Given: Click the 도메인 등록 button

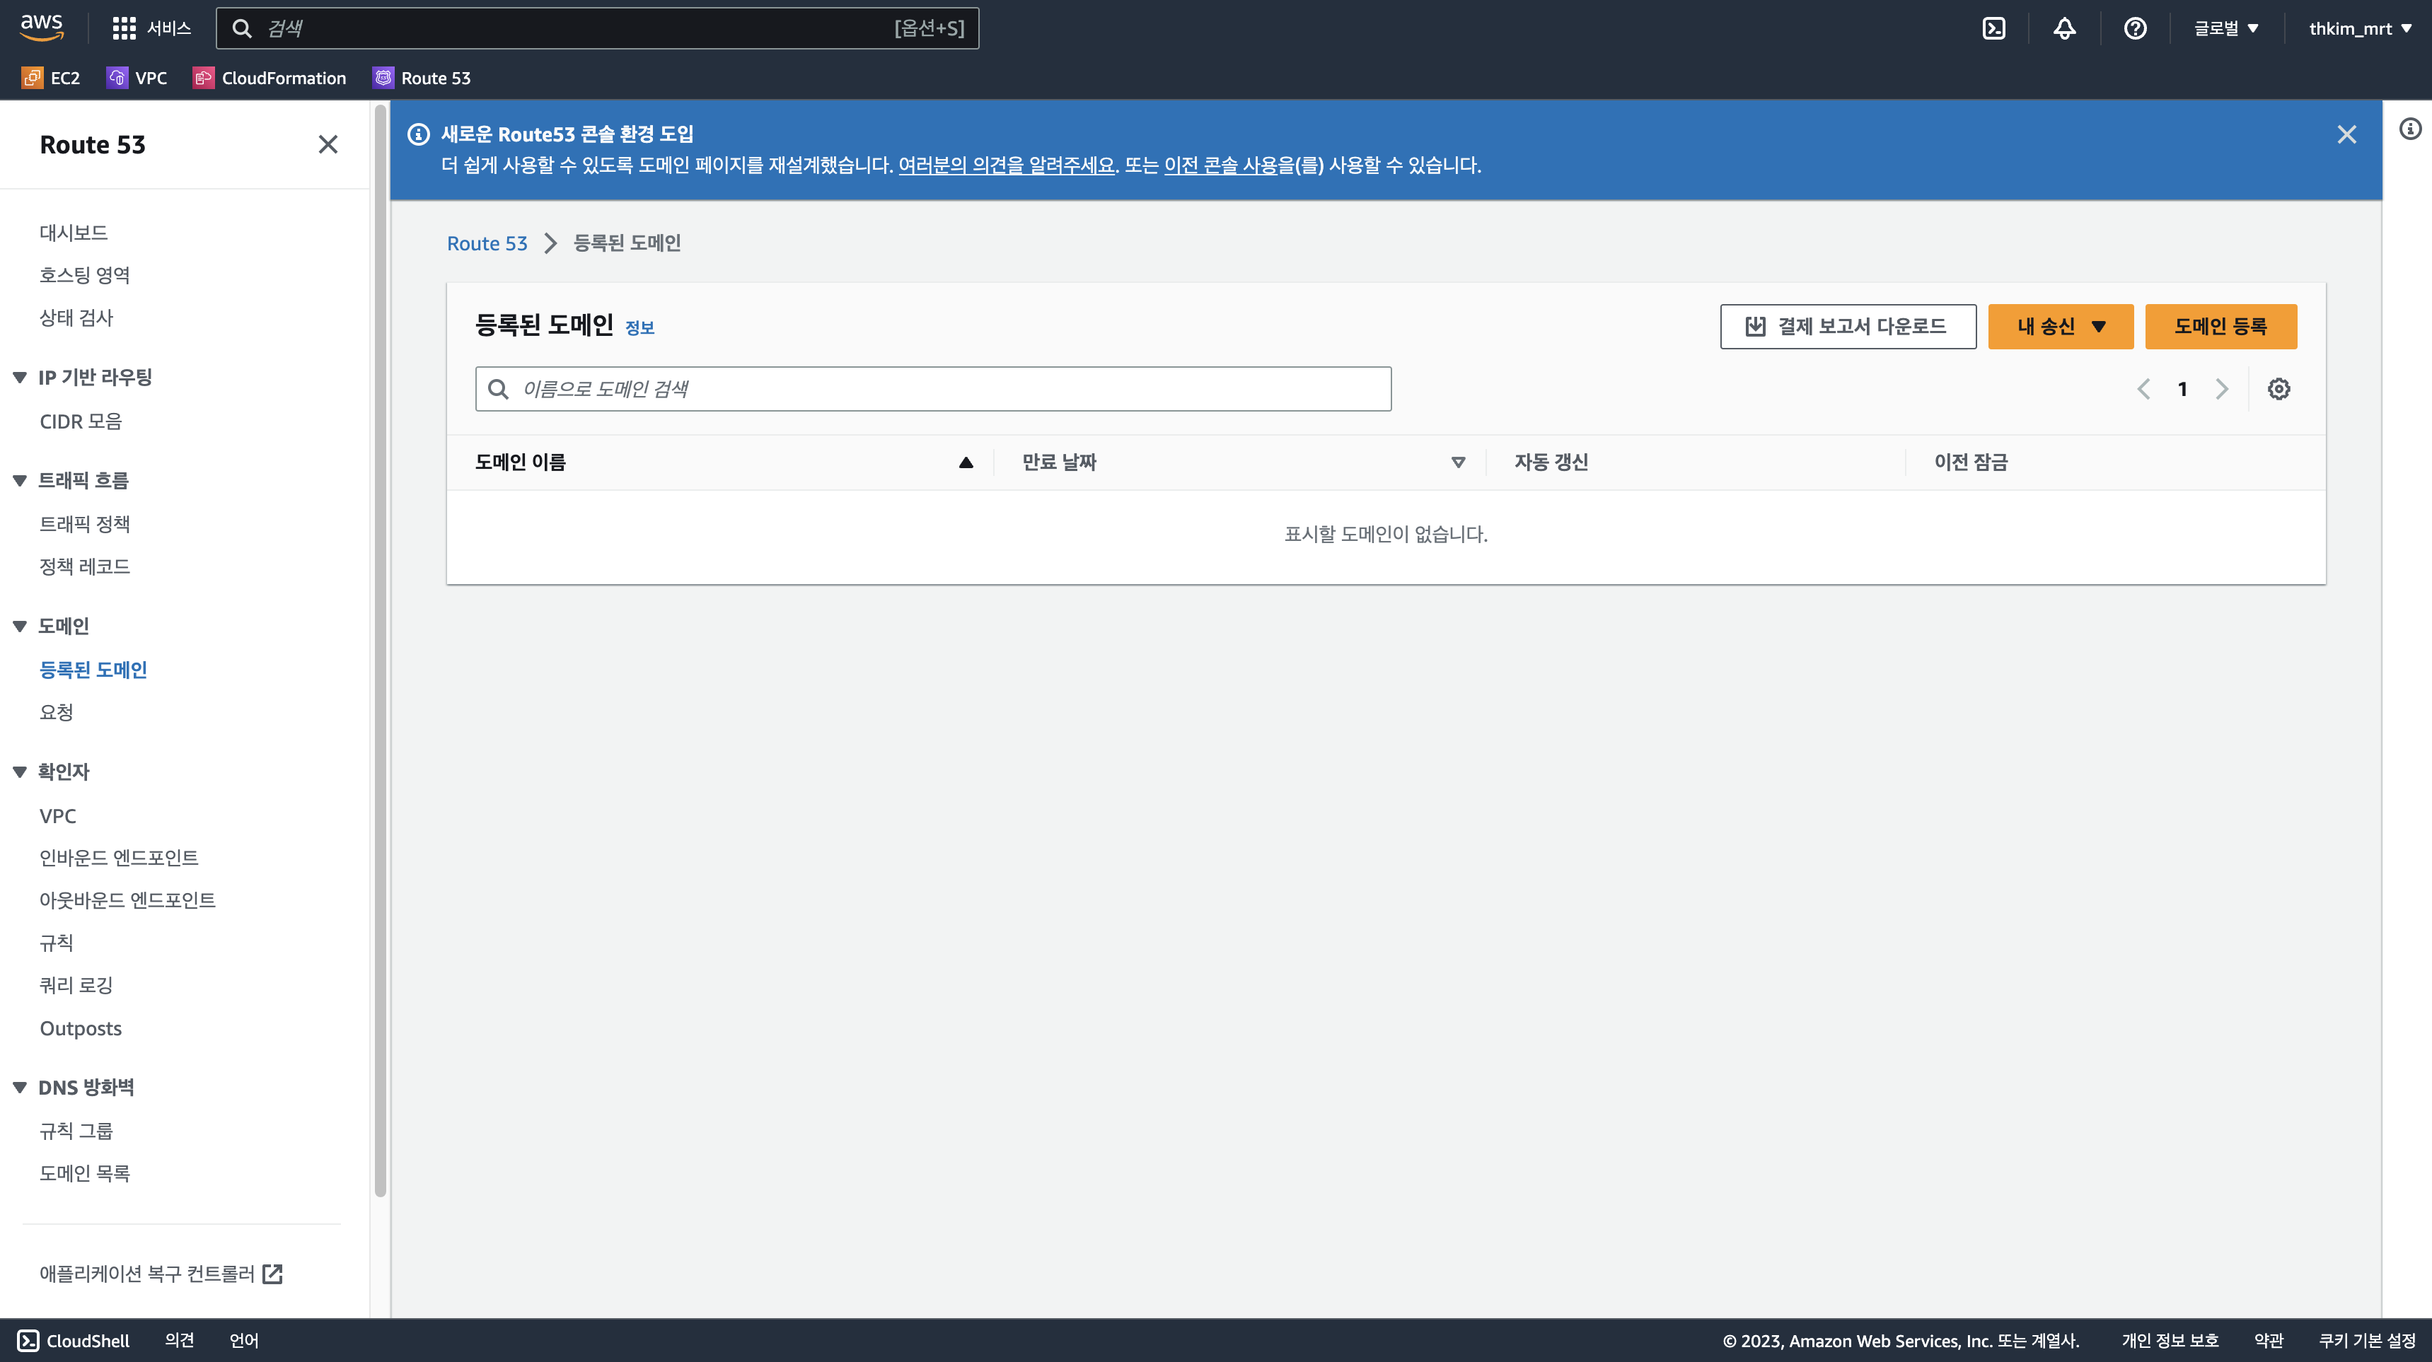Looking at the screenshot, I should pos(2220,327).
